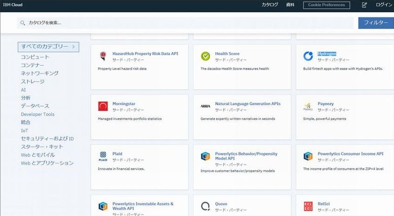Click the edit note icon in header

tap(364, 5)
